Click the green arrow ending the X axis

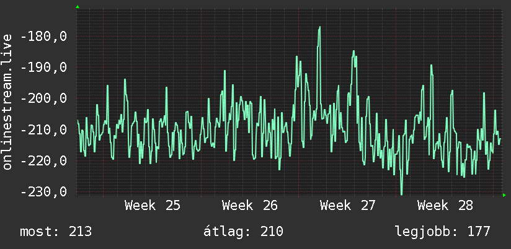tap(504, 195)
